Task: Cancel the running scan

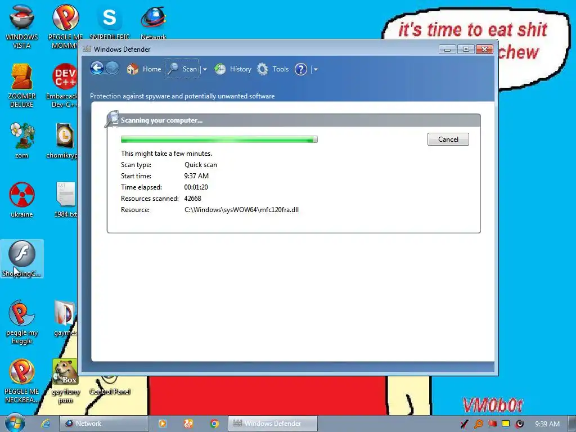Action: tap(448, 139)
